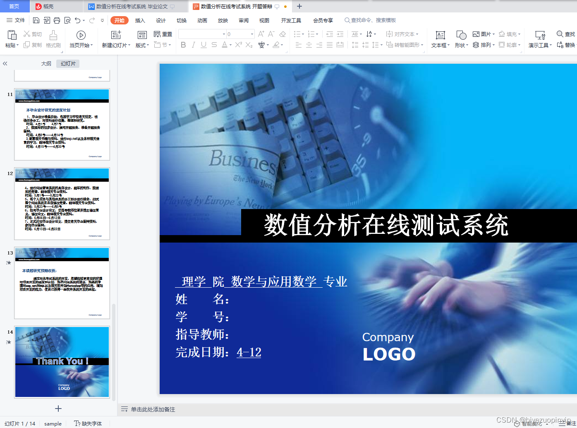This screenshot has width=577, height=428.
Task: Expand quick access customize arrow
Action: tap(102, 20)
